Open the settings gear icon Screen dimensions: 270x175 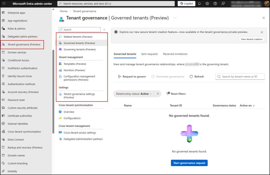click(x=207, y=4)
